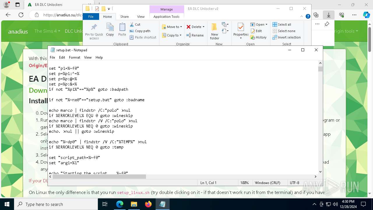Screen dimensions: 373x210
Task: Switch to the View ribbon tab in Explorer
Action: click(141, 17)
